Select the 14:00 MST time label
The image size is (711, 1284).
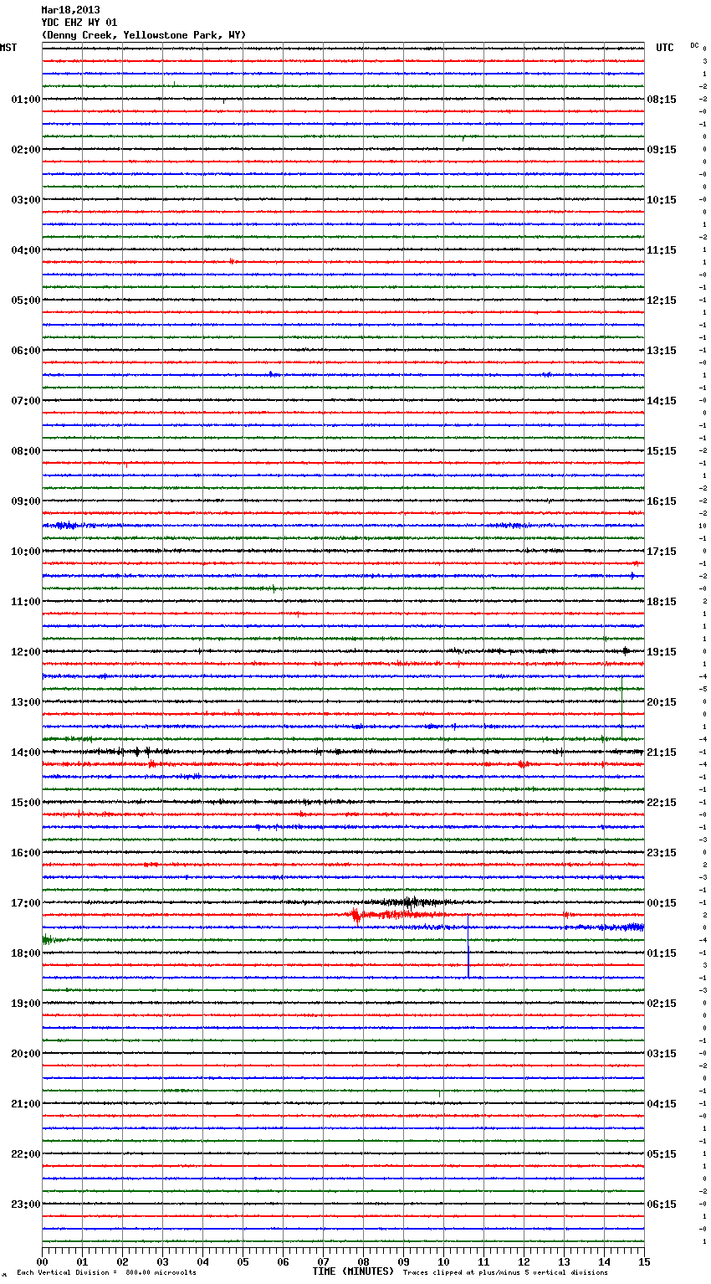tap(26, 752)
